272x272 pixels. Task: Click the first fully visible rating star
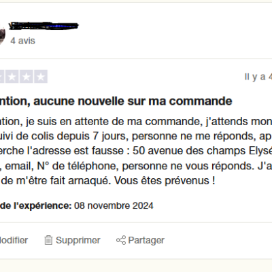click(12, 77)
